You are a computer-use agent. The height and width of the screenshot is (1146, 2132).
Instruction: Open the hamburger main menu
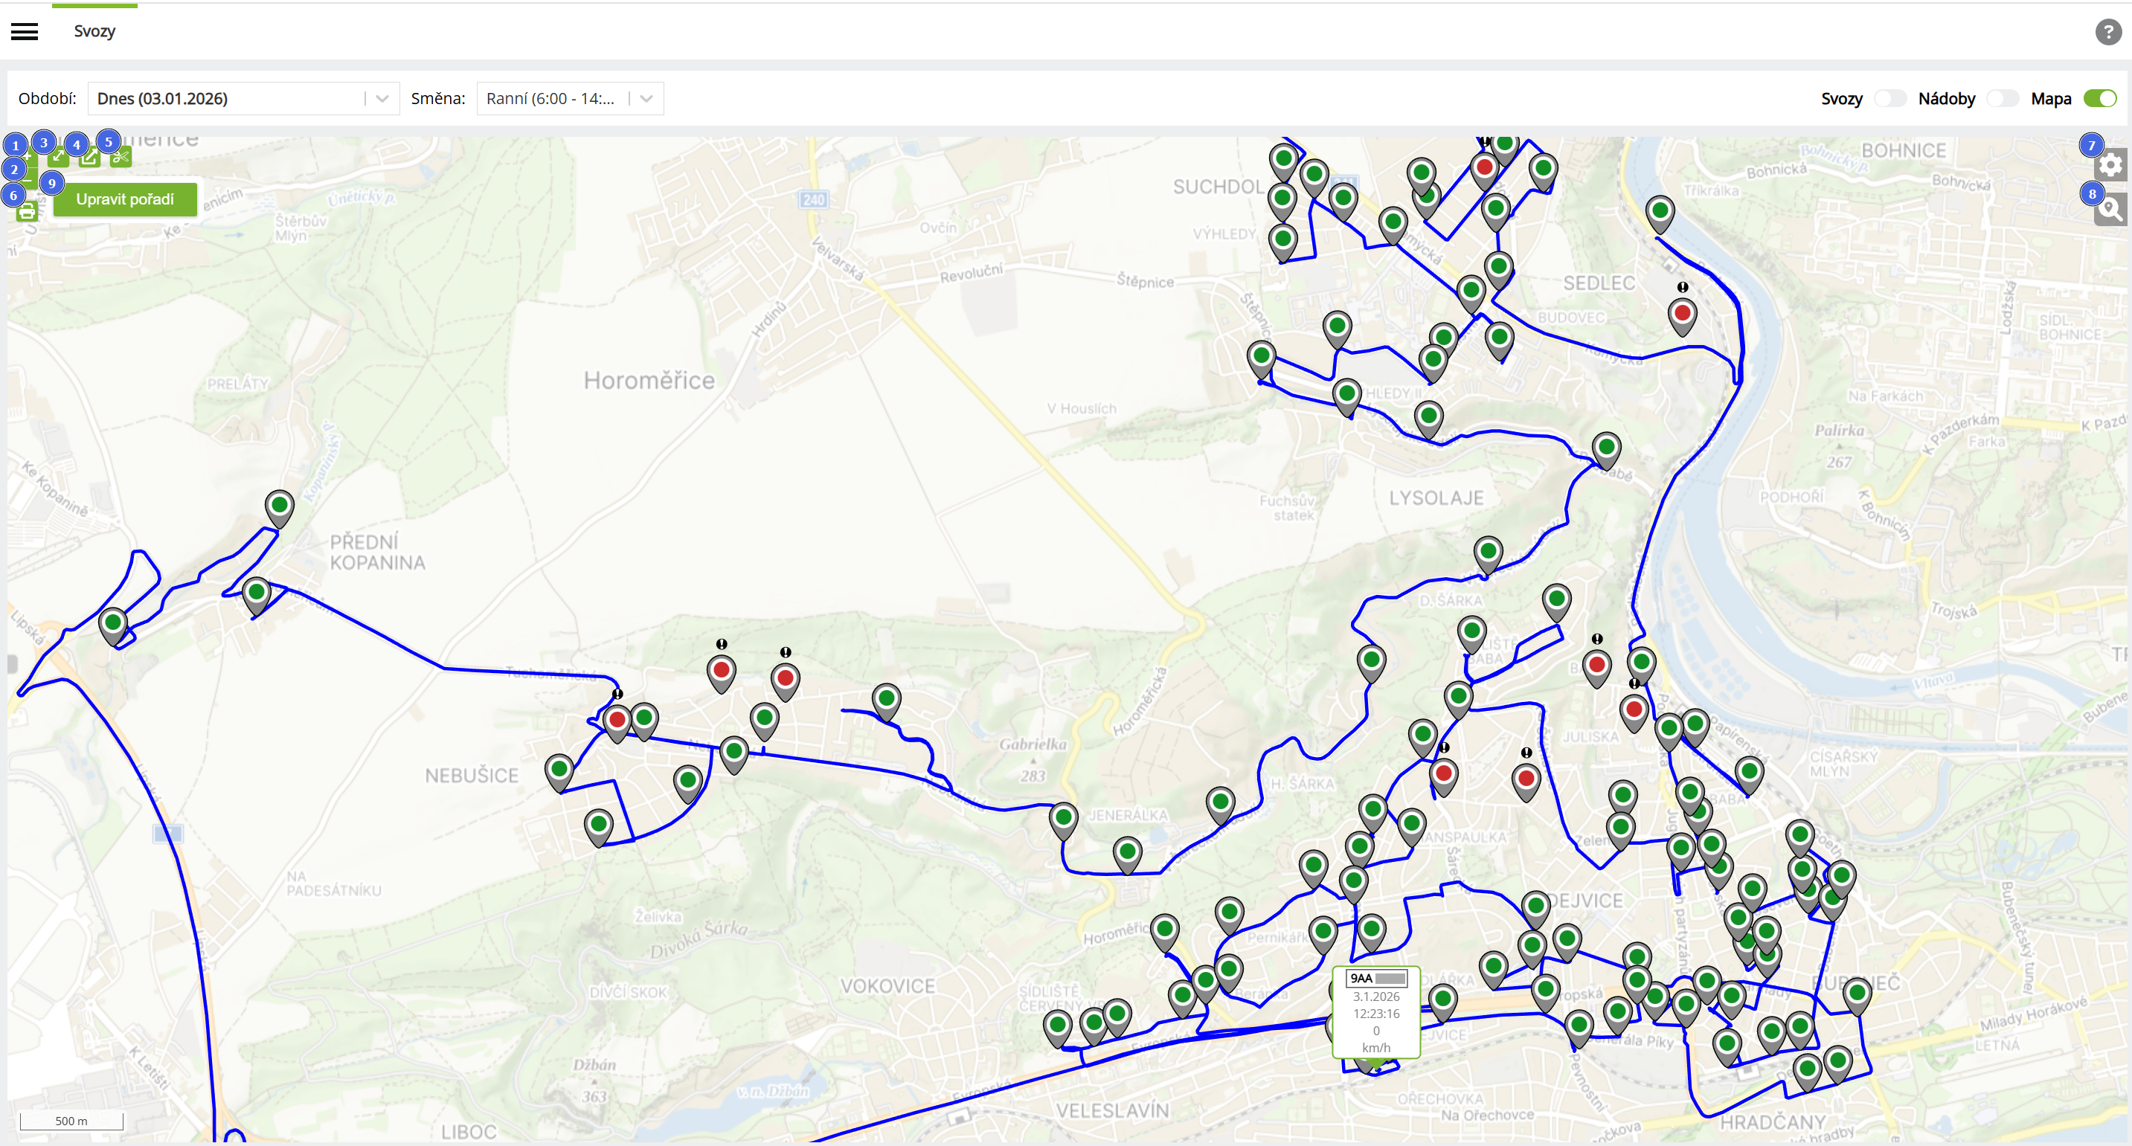(x=25, y=31)
